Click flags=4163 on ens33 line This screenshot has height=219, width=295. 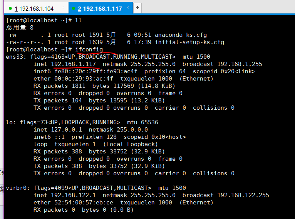click(x=47, y=57)
